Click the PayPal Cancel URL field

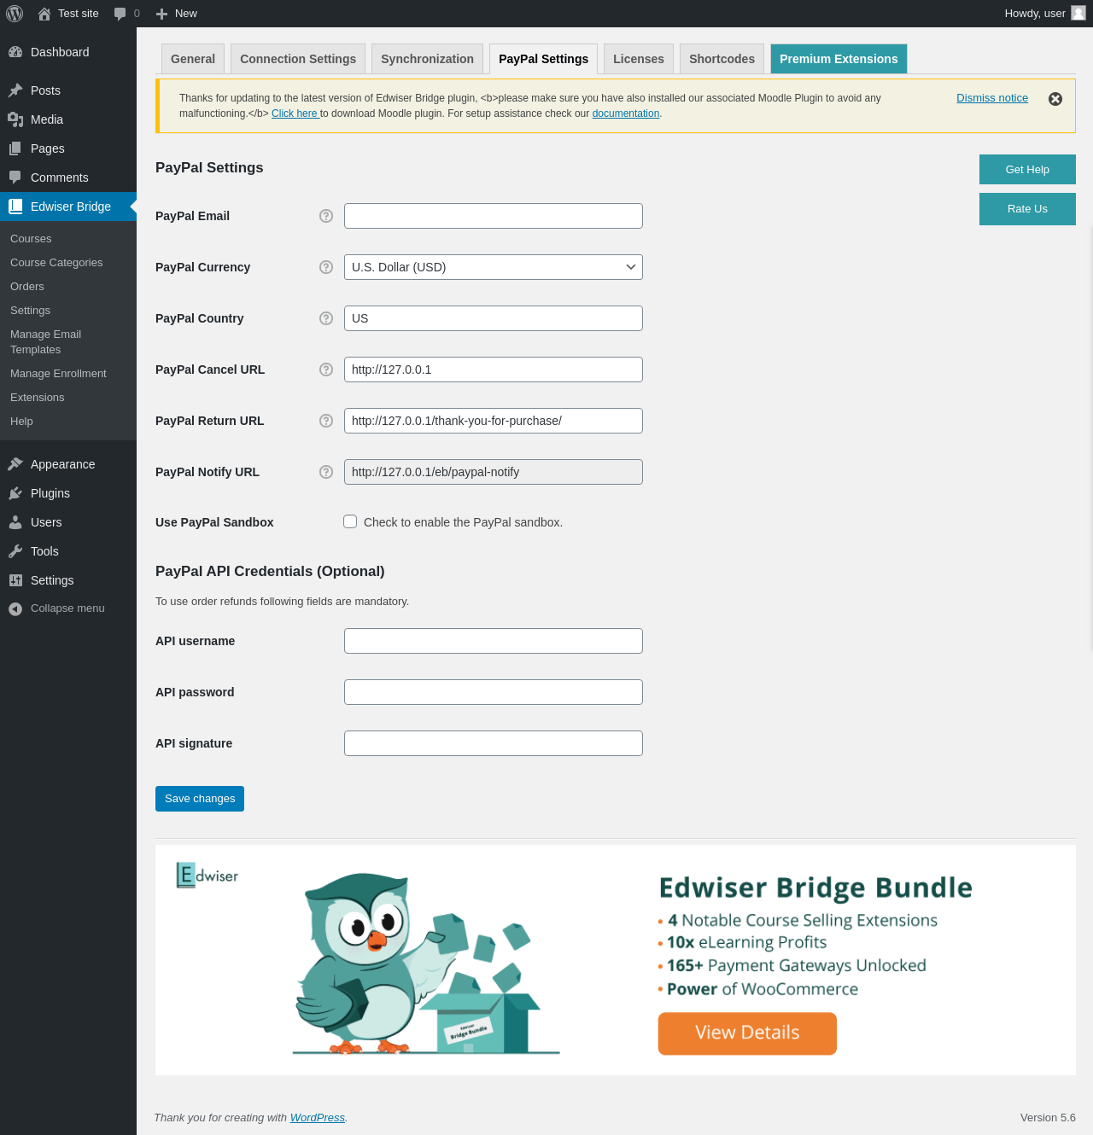pos(494,370)
